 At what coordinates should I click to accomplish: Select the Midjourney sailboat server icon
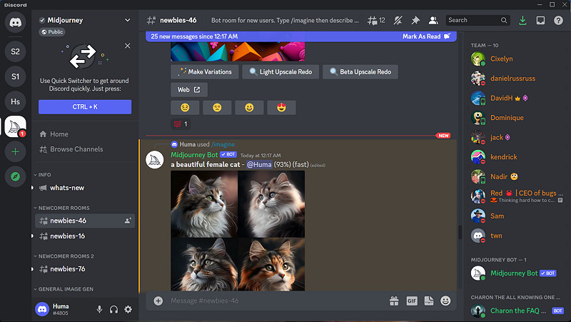coord(15,127)
